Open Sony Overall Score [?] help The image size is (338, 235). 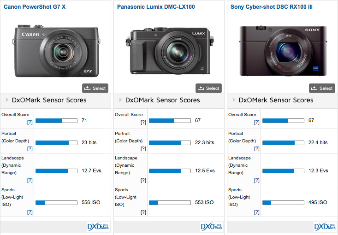(256, 123)
